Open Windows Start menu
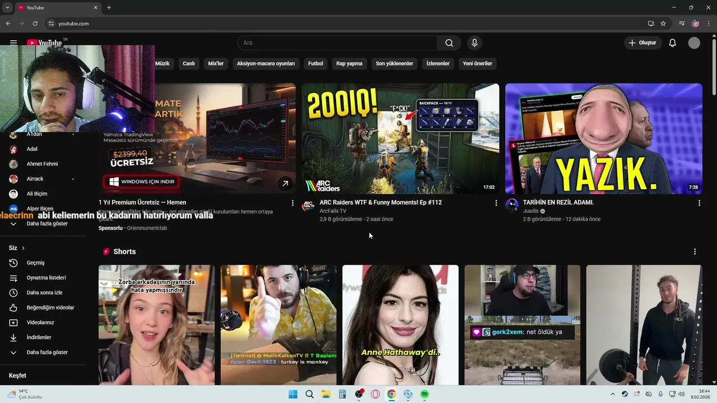717x403 pixels. 293,395
